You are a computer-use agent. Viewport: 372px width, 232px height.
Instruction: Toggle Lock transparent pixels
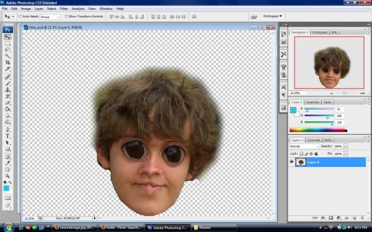pyautogui.click(x=301, y=153)
